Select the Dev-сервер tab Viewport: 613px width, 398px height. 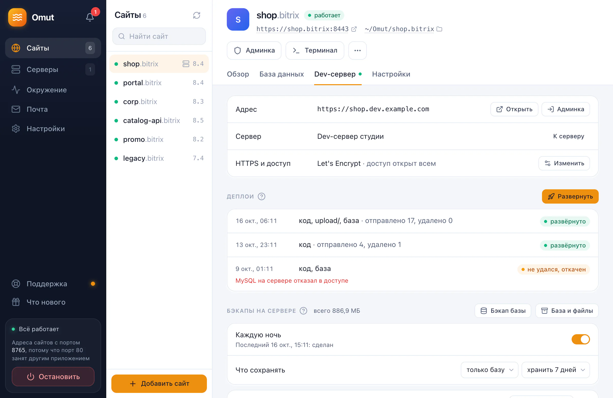[338, 74]
